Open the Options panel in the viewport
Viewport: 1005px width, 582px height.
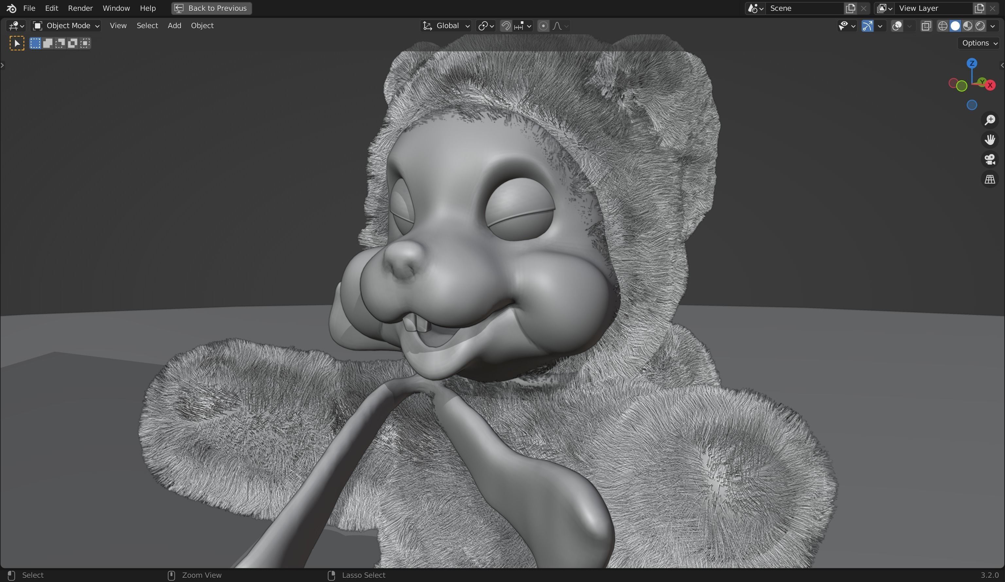tap(978, 43)
